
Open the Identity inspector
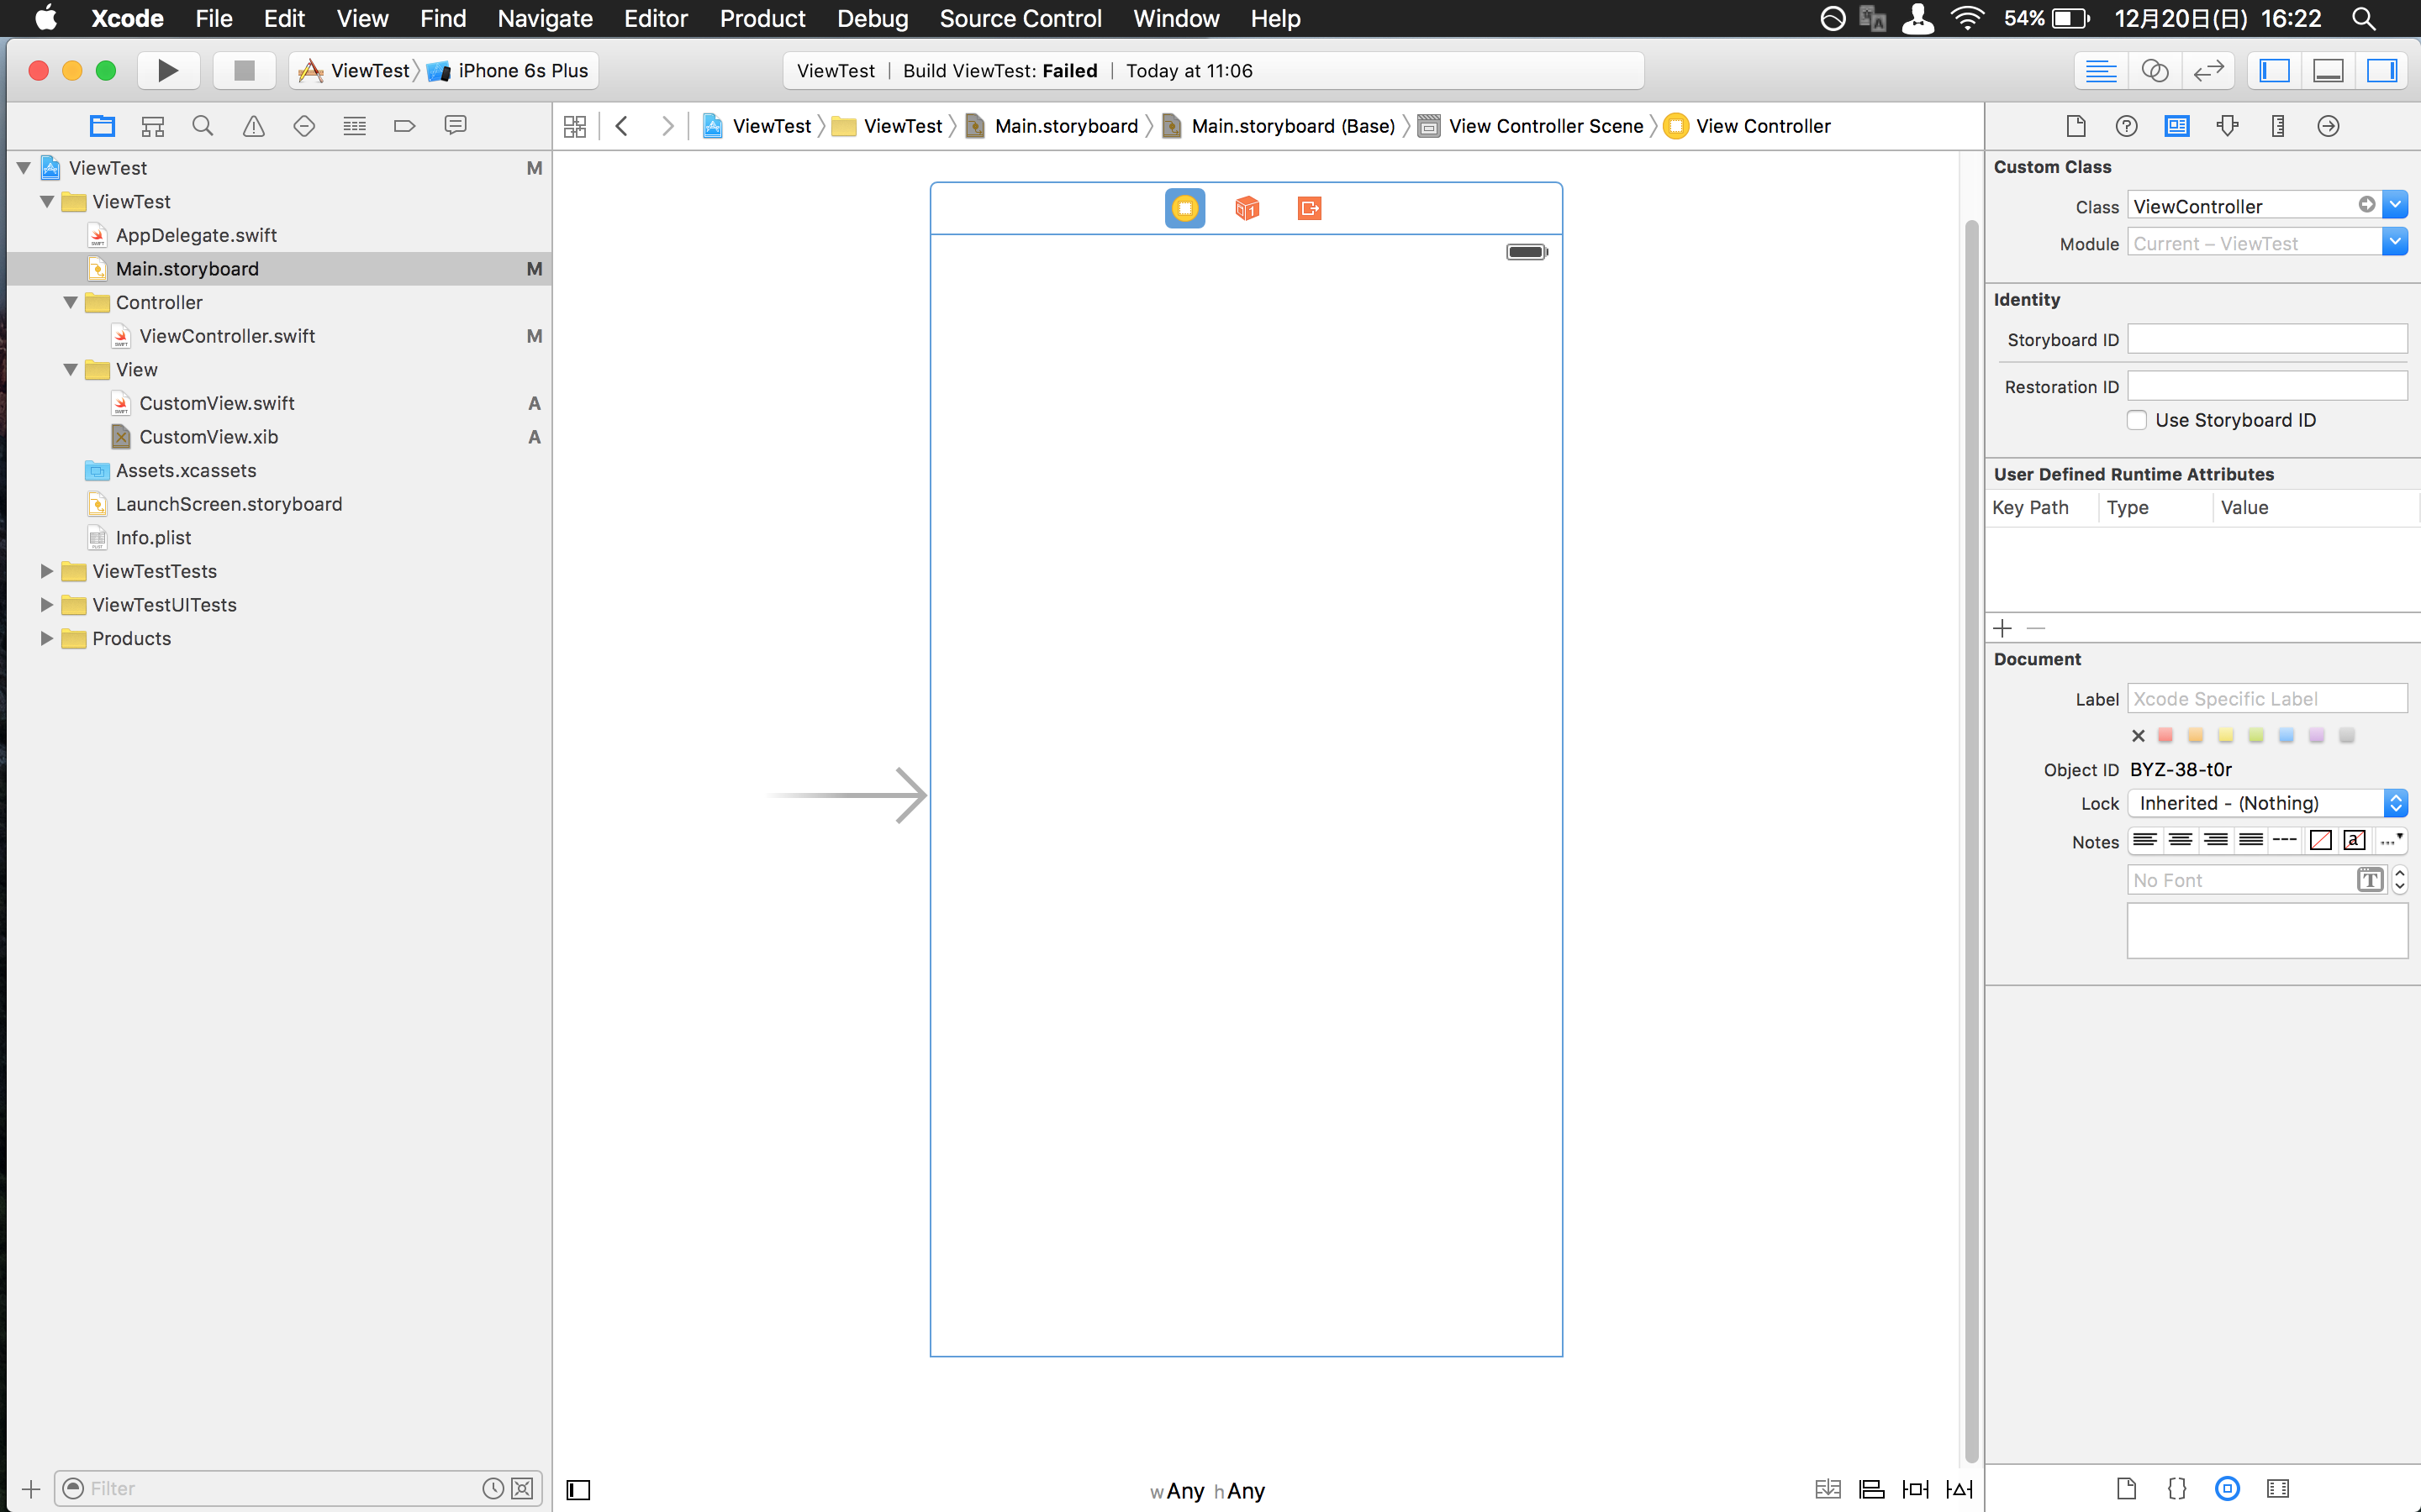[2178, 126]
